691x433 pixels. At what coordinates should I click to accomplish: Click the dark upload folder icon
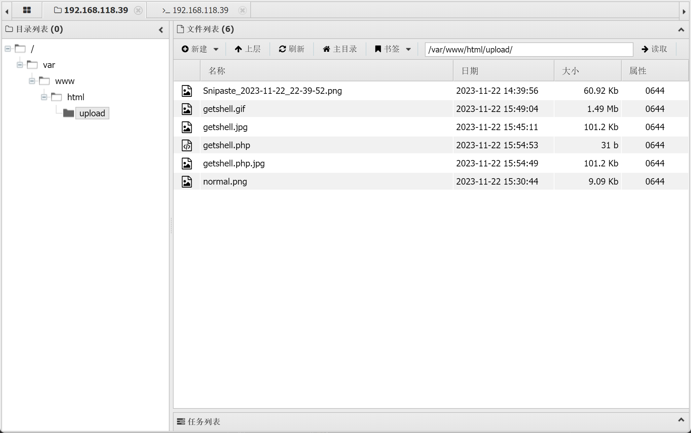coord(69,113)
